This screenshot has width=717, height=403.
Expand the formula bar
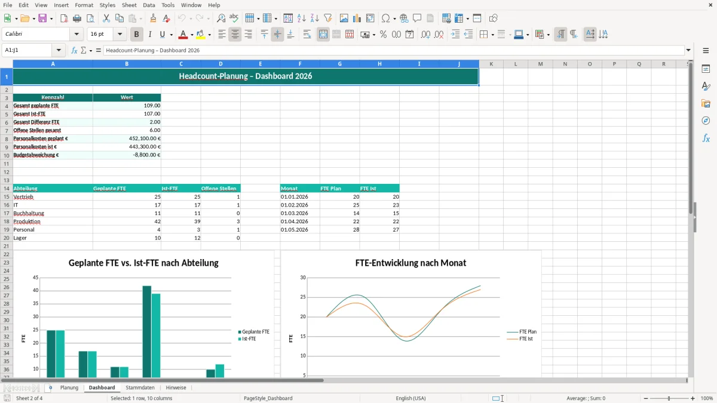tap(688, 50)
